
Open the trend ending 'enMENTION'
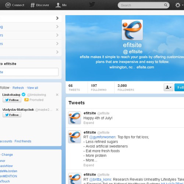[x=8, y=176]
